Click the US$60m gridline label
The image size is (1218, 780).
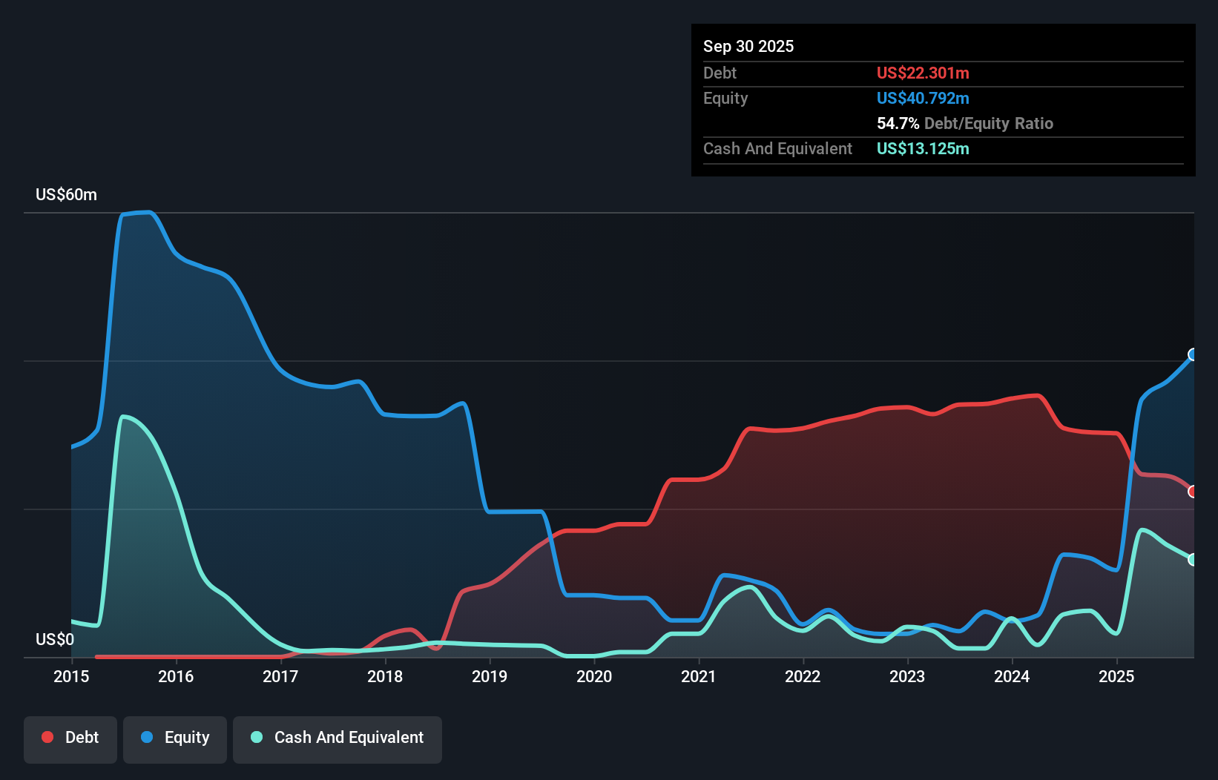tap(65, 194)
